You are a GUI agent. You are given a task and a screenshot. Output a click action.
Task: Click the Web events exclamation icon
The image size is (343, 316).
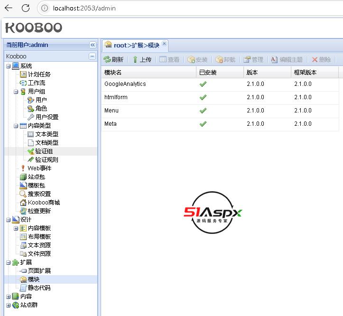point(23,168)
